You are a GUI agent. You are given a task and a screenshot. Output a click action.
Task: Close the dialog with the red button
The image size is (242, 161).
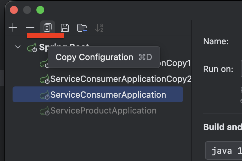pos(14,10)
